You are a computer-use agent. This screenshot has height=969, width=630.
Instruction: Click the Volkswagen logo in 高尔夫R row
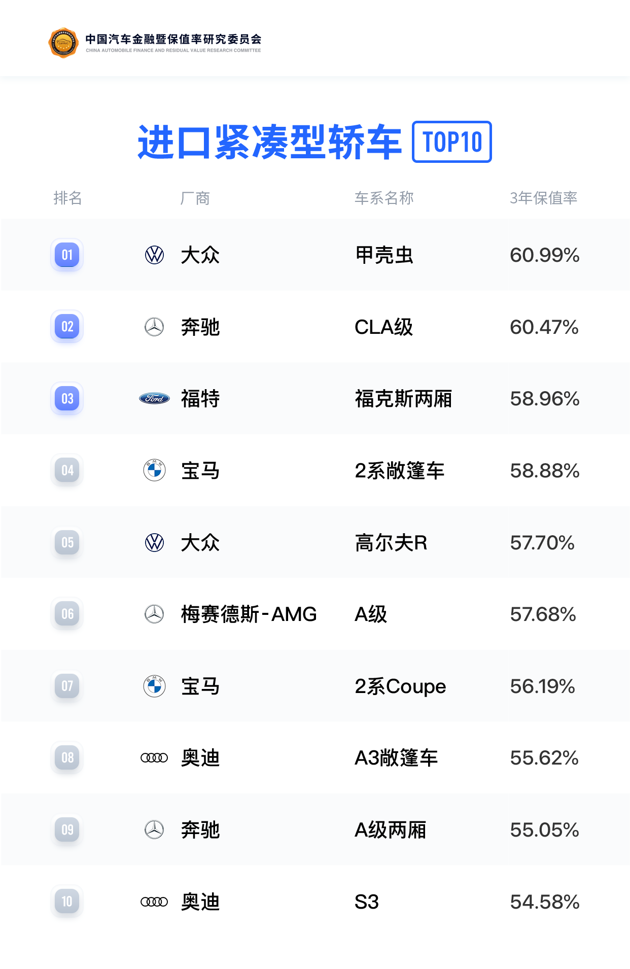154,542
